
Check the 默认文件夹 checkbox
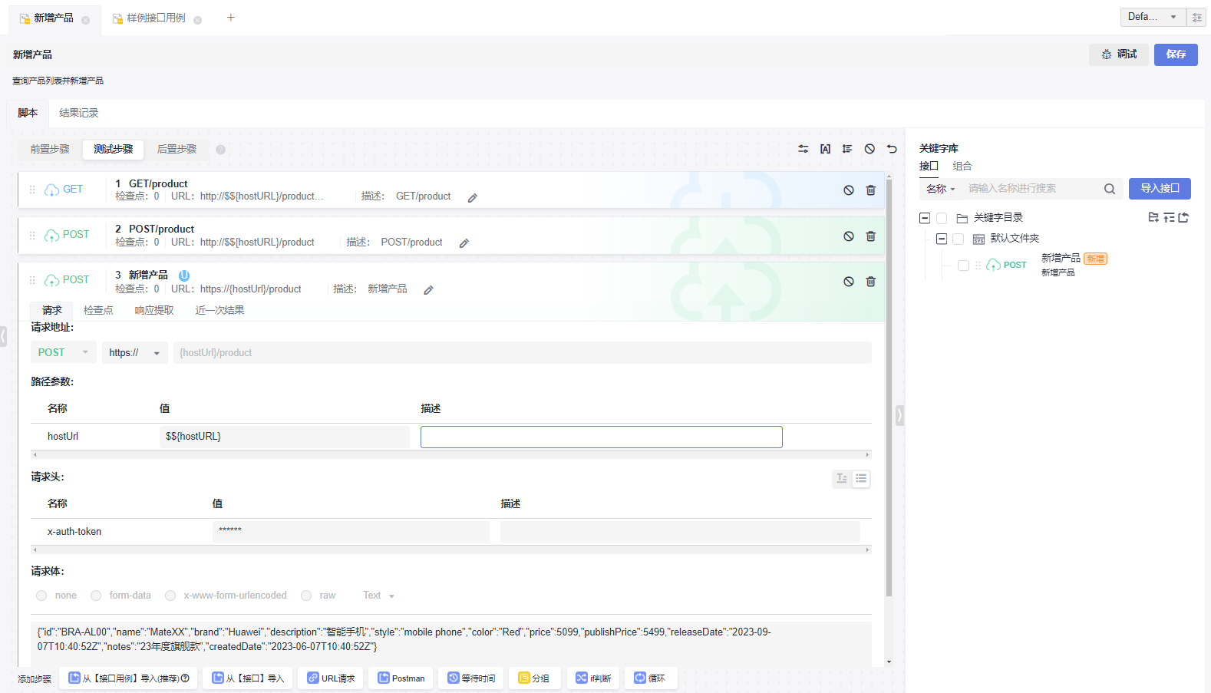click(x=958, y=239)
